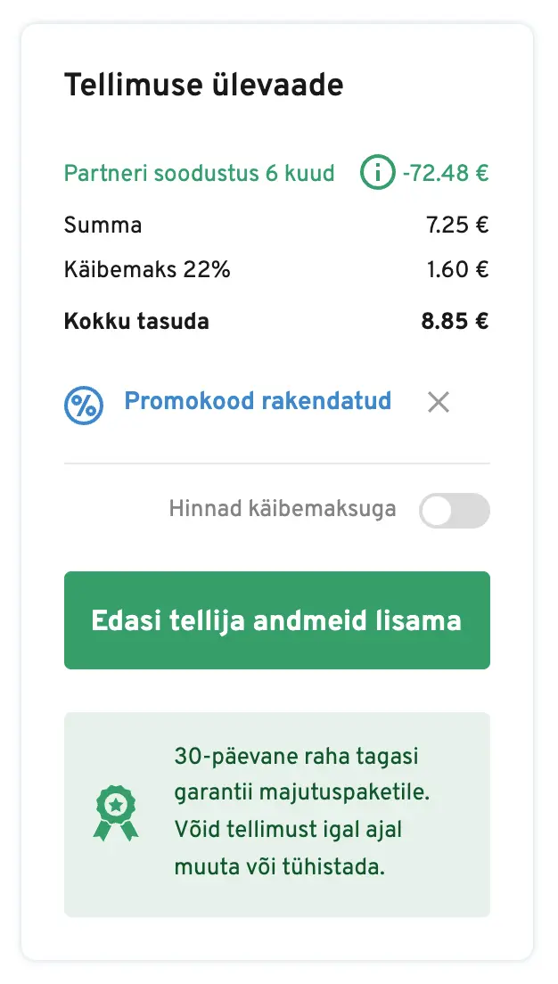Remove the applied promo code with X
The width and height of the screenshot is (558, 984).
[x=438, y=403]
